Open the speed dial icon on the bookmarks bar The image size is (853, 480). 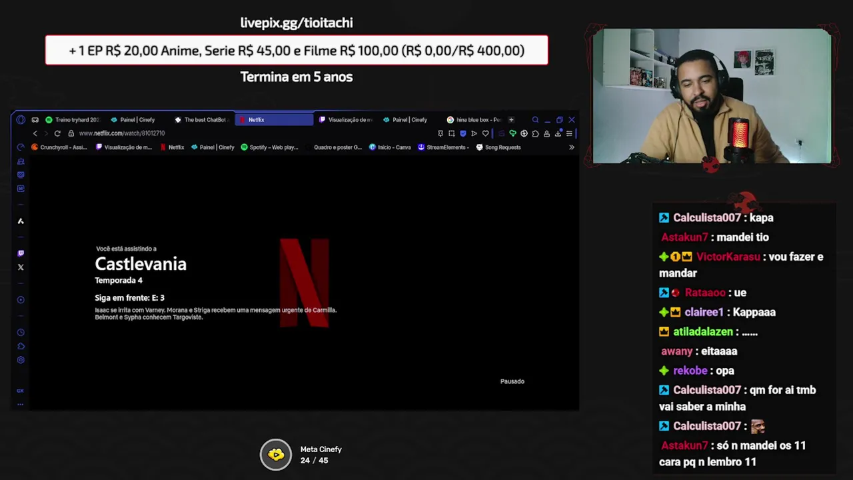(21, 147)
